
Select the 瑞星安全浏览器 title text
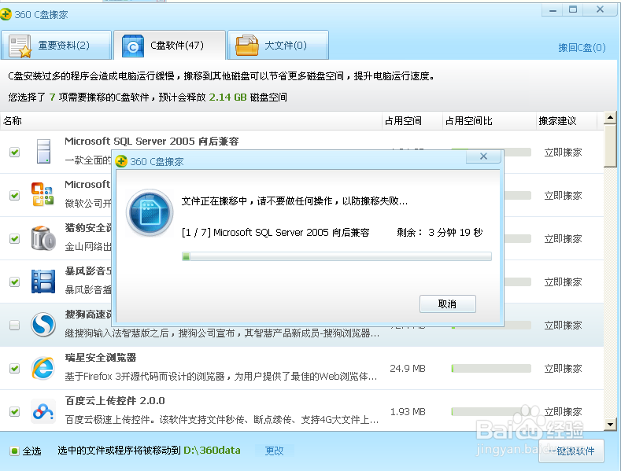click(101, 358)
